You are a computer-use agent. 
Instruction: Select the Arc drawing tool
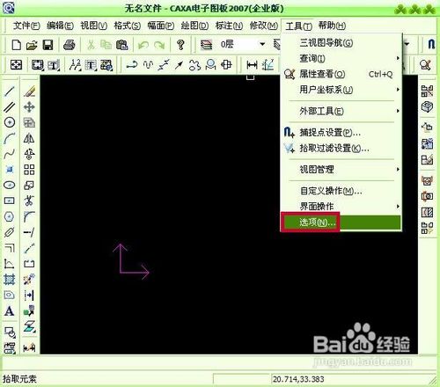tap(10, 138)
